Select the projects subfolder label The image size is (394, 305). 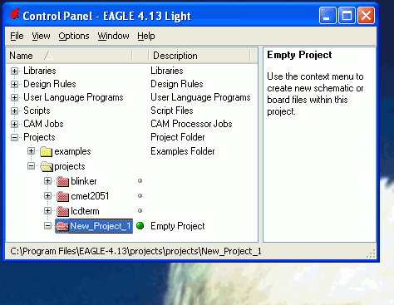[70, 166]
